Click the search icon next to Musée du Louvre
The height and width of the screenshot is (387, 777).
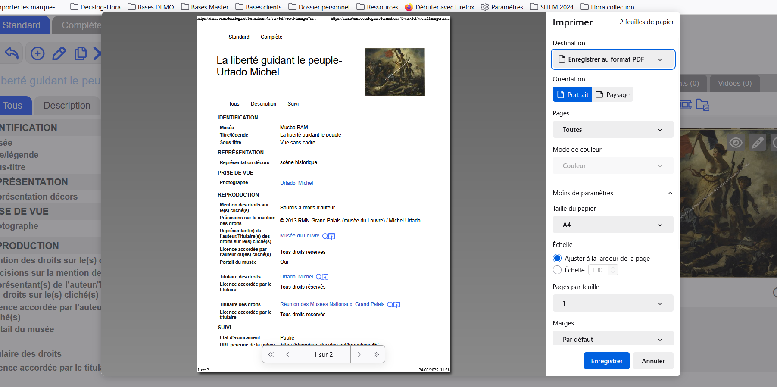click(325, 236)
